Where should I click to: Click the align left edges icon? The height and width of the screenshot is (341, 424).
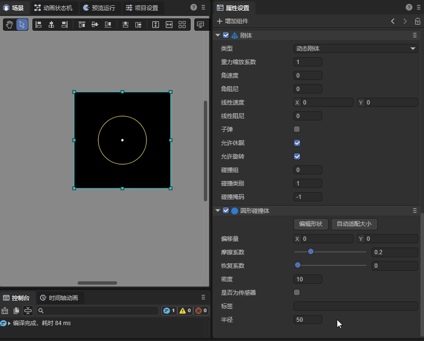pos(39,25)
